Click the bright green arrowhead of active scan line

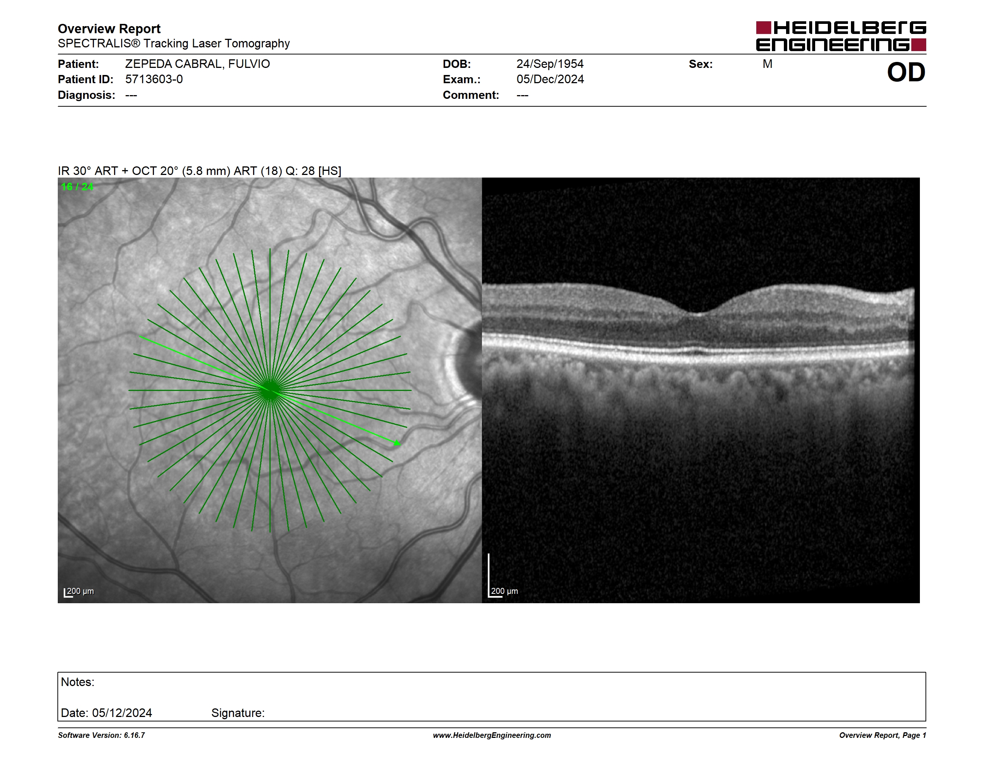397,443
